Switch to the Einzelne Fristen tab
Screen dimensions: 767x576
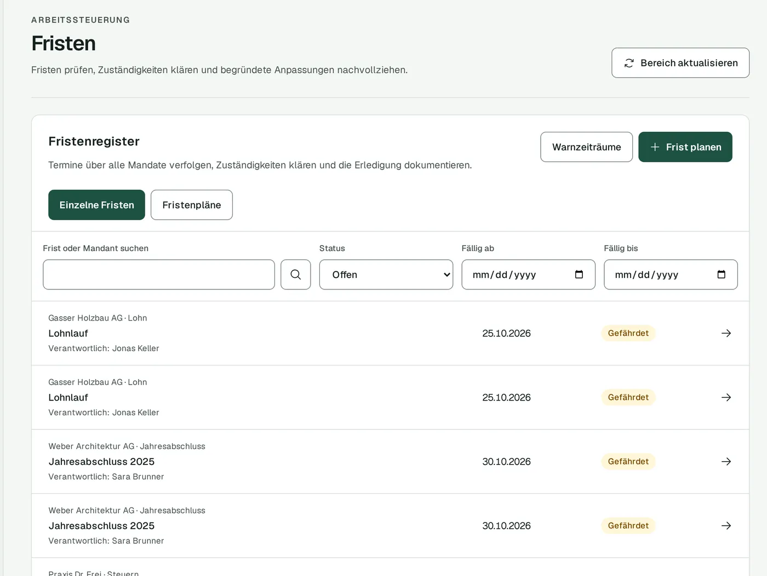96,205
